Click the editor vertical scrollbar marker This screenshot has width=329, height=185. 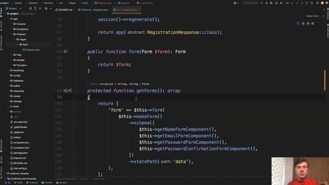pos(325,80)
